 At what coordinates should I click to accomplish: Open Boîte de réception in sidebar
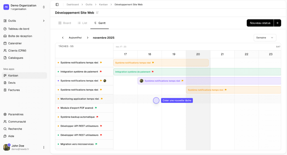click(20, 36)
